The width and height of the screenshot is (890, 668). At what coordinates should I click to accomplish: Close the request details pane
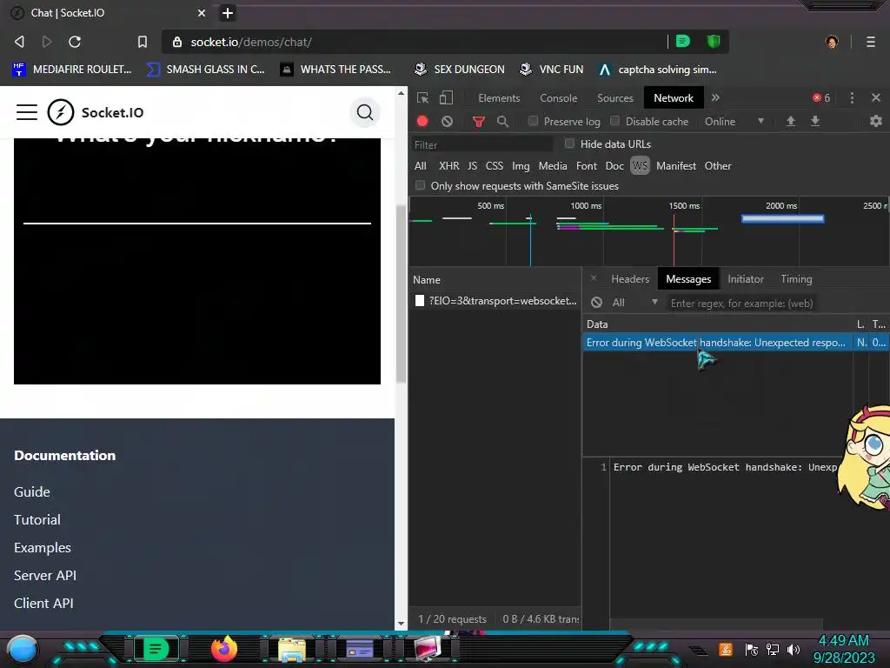(593, 278)
